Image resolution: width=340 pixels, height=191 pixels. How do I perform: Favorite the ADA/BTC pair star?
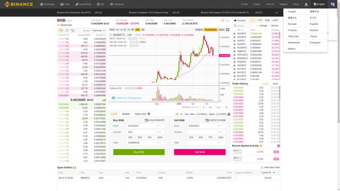point(234,33)
